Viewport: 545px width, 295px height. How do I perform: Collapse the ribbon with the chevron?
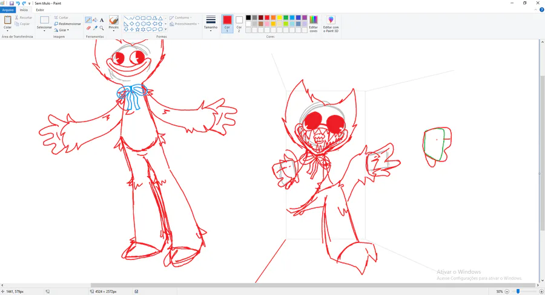click(x=536, y=10)
